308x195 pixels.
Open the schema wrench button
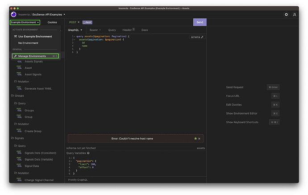[197, 37]
